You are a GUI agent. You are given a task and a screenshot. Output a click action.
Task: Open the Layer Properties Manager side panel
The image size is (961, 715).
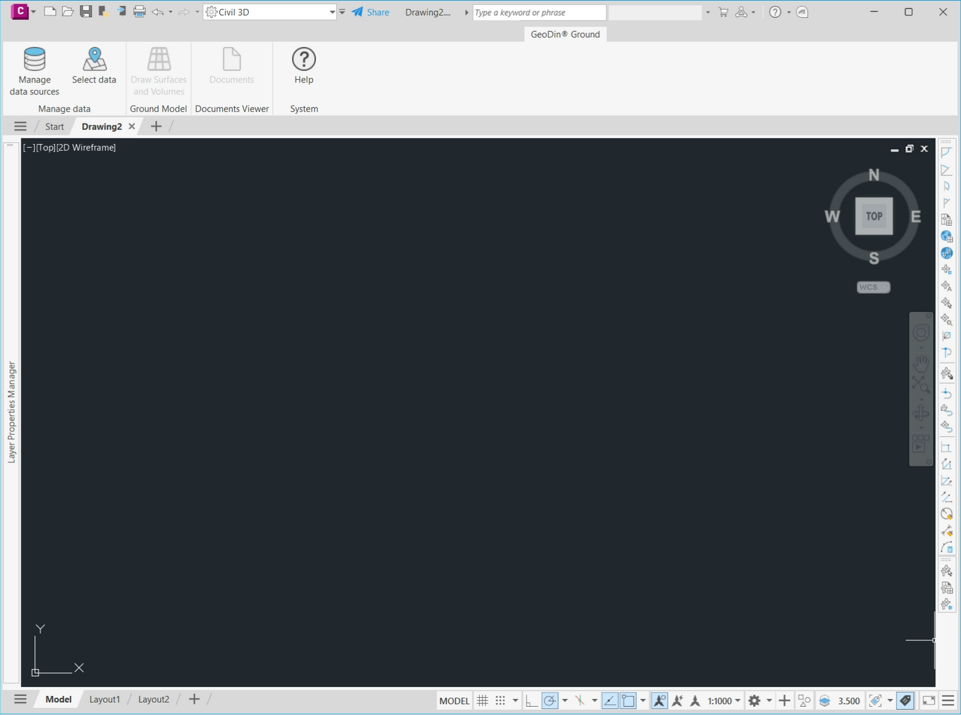point(11,412)
